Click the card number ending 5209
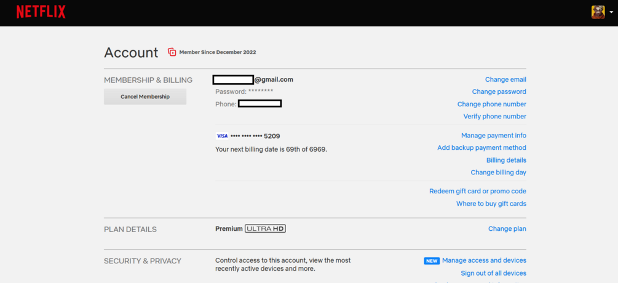Image resolution: width=618 pixels, height=283 pixels. (255, 136)
